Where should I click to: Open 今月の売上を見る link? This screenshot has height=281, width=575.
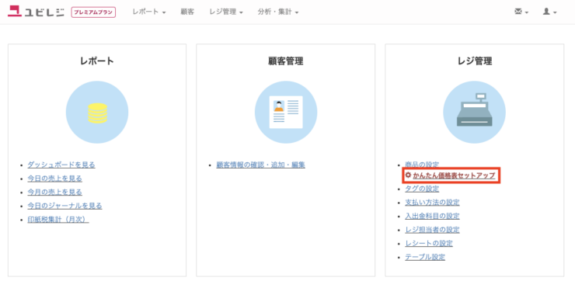coord(54,192)
